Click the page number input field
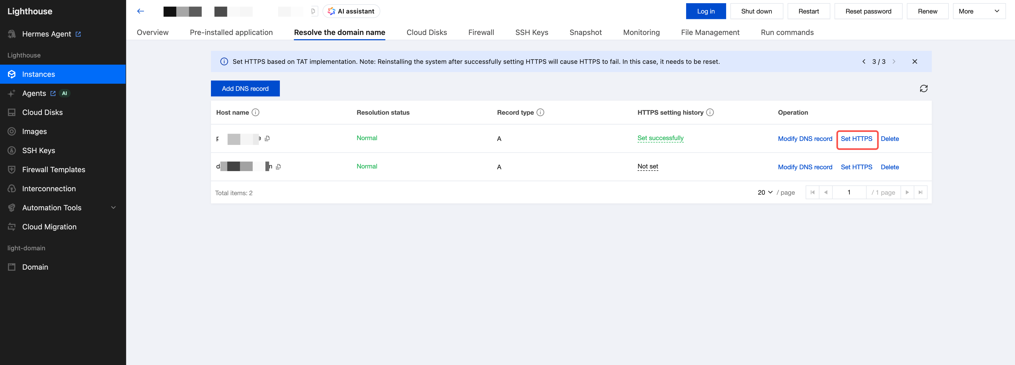This screenshot has width=1015, height=365. (849, 193)
